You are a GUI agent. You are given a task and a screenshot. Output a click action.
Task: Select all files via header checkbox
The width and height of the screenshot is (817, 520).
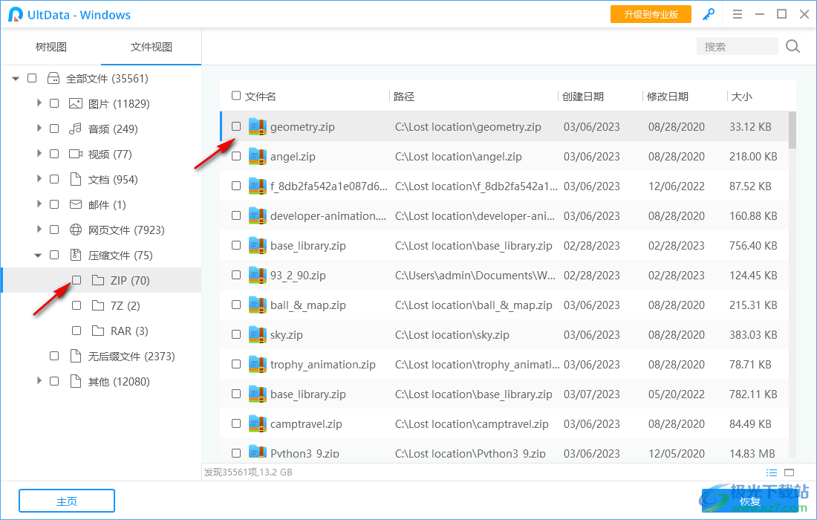pos(235,95)
